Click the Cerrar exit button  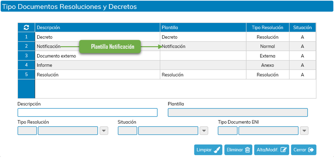[x=304, y=150]
